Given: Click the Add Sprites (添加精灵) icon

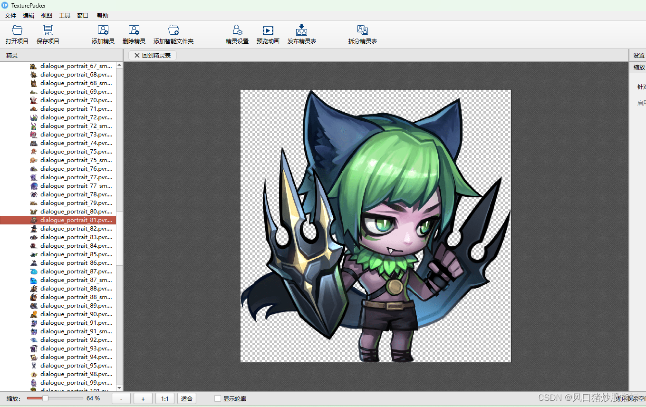Looking at the screenshot, I should (x=103, y=30).
